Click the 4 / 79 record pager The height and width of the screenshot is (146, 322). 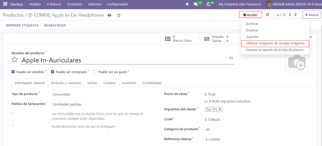point(281,15)
